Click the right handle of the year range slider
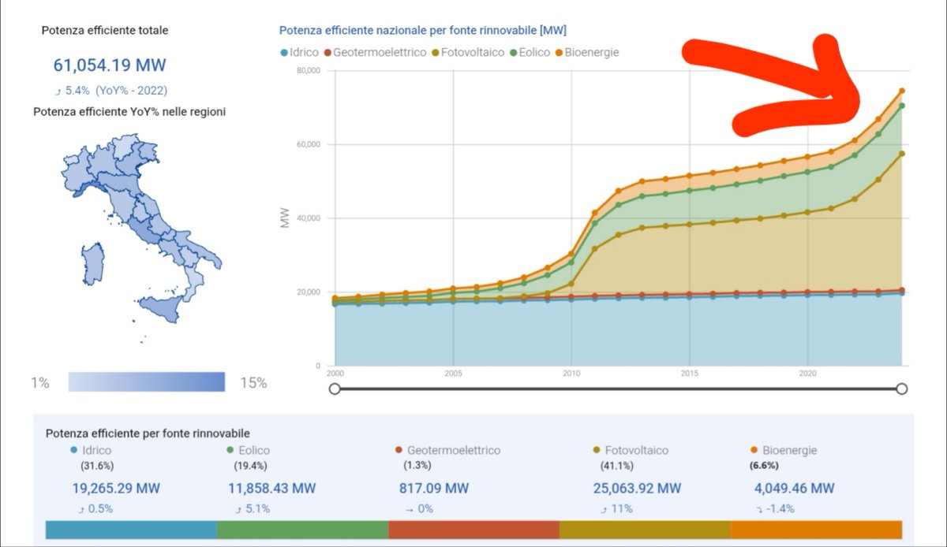Screen dimensions: 947x547 point(902,389)
